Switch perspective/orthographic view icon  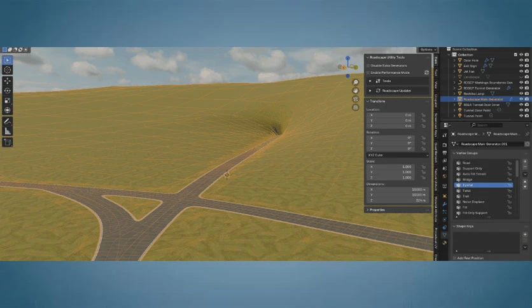point(355,107)
